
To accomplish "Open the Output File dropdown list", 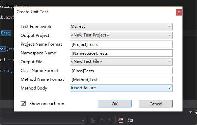I will [x=121, y=62].
